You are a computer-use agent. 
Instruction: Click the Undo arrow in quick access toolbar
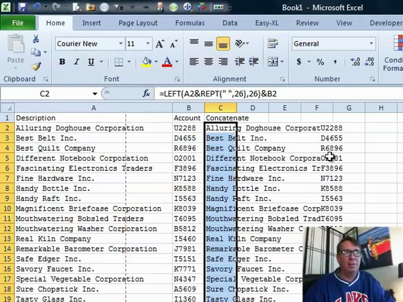[37, 7]
